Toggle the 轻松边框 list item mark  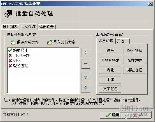(x=10, y=66)
